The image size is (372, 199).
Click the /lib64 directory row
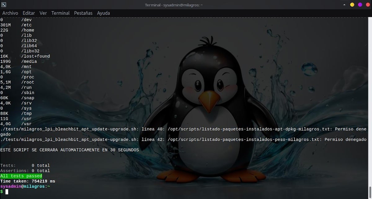[19, 46]
